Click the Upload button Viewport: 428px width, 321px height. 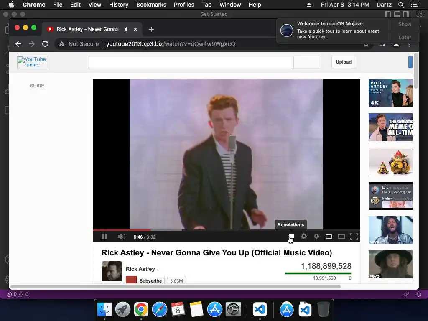tap(344, 62)
